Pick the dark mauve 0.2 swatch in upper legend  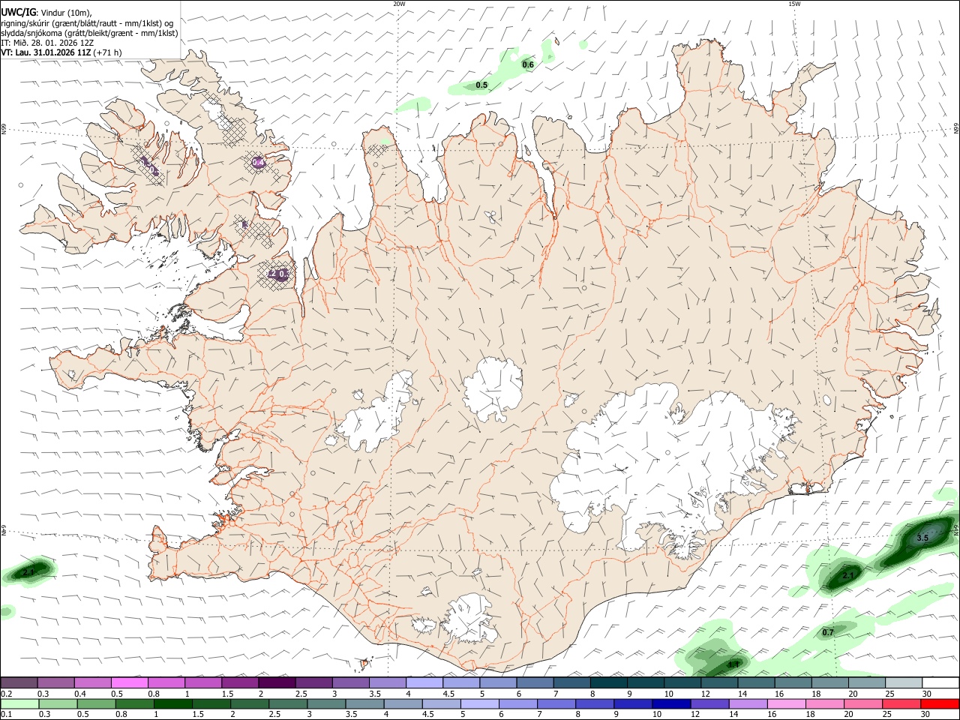point(19,683)
